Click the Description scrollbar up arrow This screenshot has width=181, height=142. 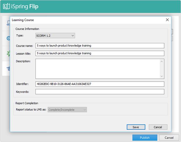(x=161, y=62)
